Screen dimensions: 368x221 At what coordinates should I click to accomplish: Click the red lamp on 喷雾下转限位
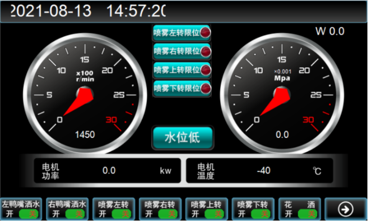(205, 89)
